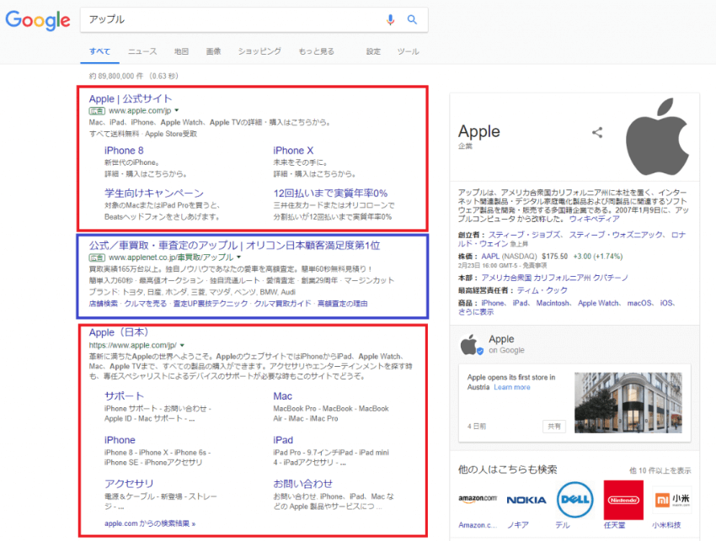
Task: Open the ウィキペディア source link
Action: click(595, 219)
